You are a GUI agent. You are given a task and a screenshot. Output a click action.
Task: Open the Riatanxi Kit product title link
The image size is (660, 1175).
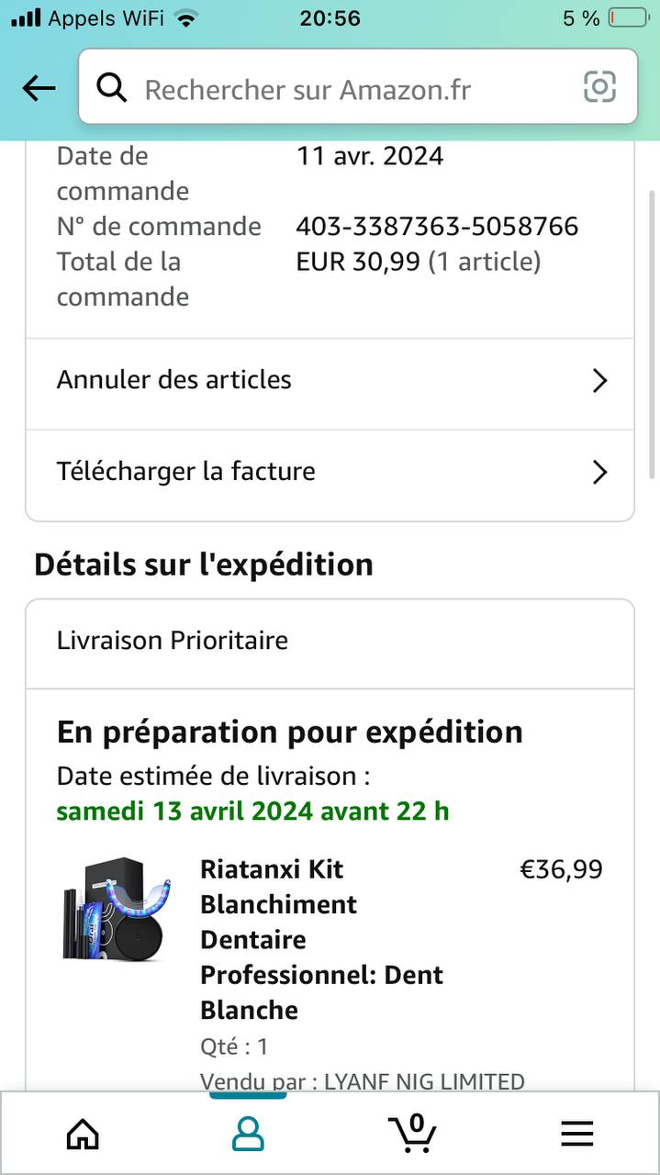click(321, 939)
